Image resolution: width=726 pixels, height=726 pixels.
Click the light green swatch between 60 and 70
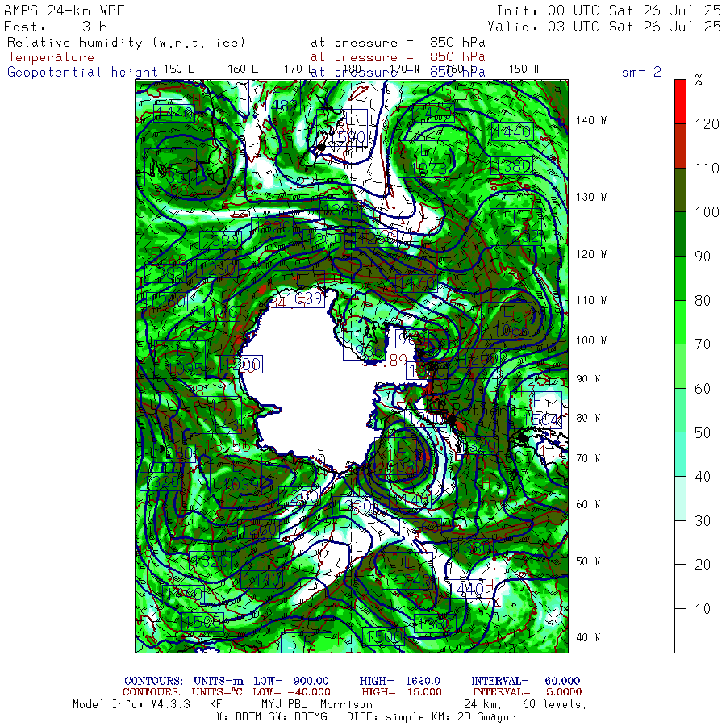coord(680,366)
